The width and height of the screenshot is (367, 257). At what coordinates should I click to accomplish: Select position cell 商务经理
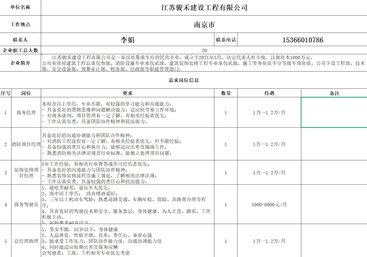(x=26, y=113)
